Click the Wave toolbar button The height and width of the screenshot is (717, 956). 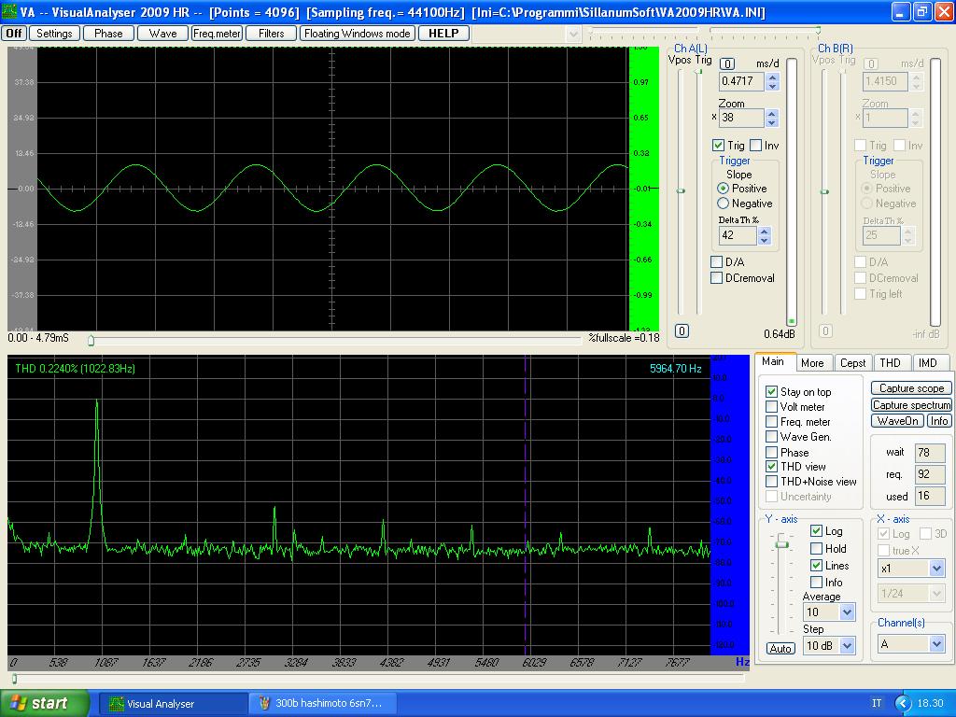pyautogui.click(x=162, y=34)
